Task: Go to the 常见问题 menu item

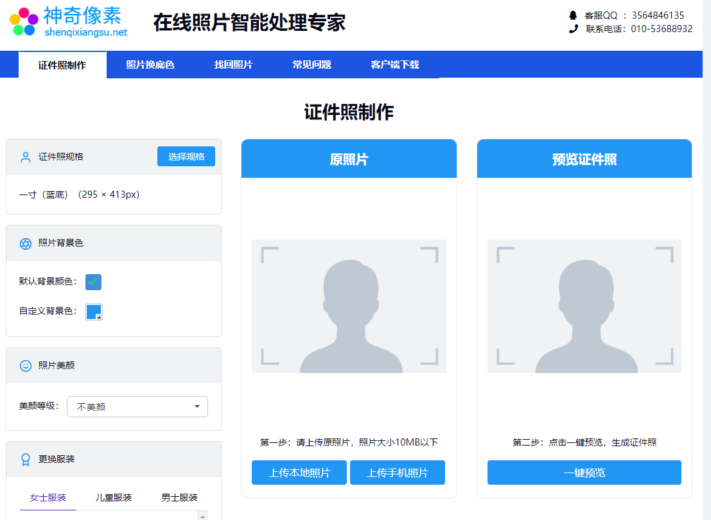Action: point(312,65)
